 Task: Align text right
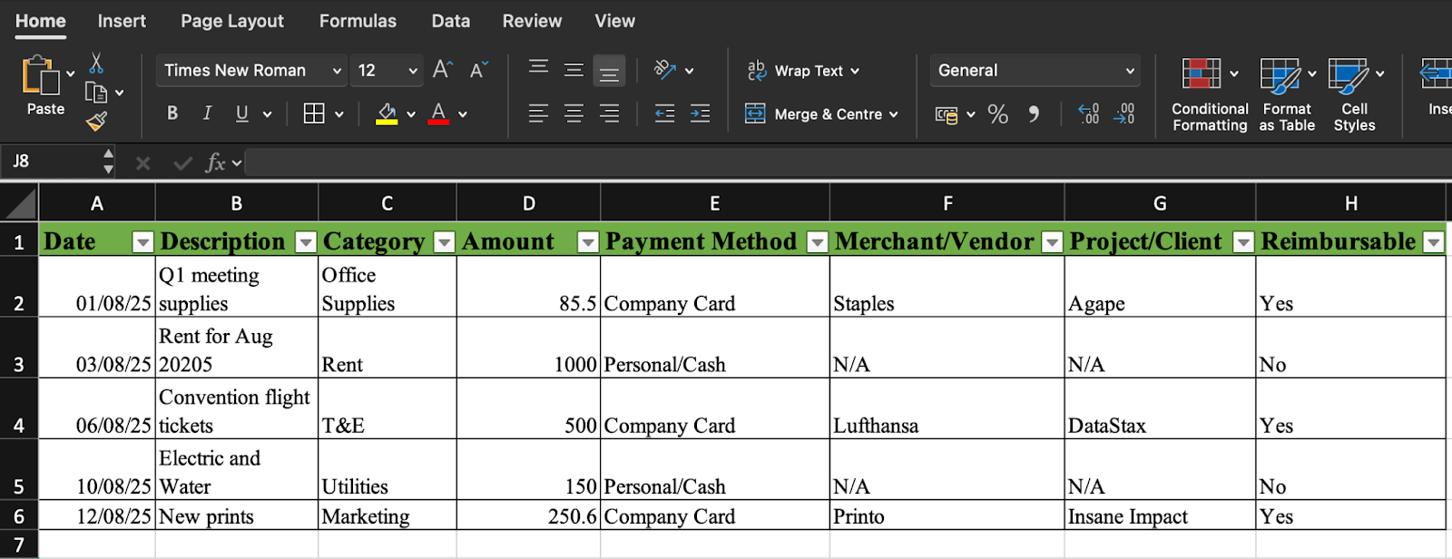[x=609, y=113]
